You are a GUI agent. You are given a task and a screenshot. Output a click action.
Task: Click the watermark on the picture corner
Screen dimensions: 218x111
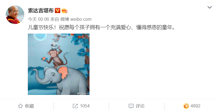[x=83, y=94]
